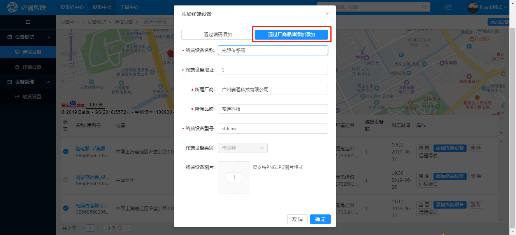Screen dimensions: 516x235
Task: Click grey status icon for 刘总导轨表 row
Action: [x=66, y=180]
